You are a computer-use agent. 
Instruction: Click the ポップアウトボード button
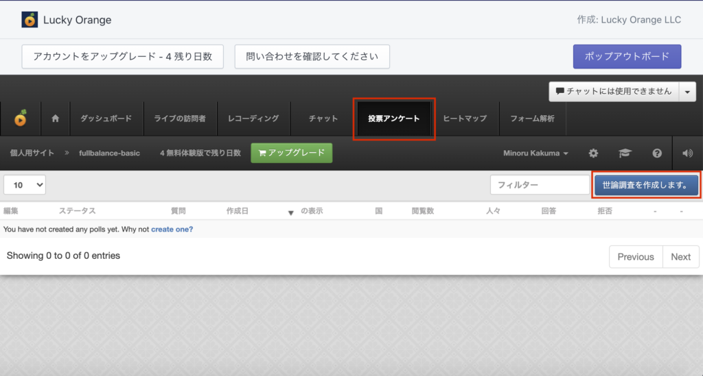click(627, 56)
